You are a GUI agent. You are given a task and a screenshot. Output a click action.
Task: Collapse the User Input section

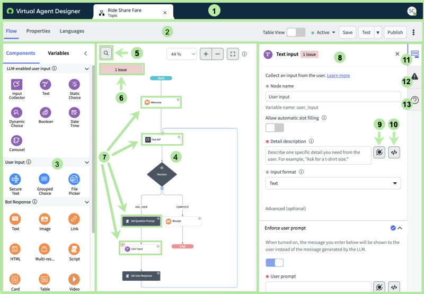pyautogui.click(x=87, y=163)
